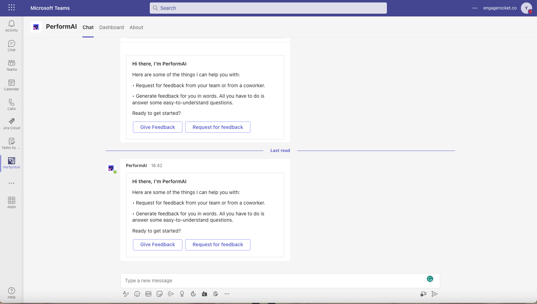Open the sticker picker
The image size is (537, 304).
coord(160,294)
